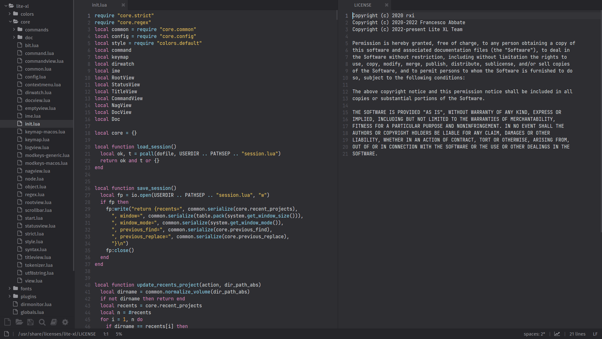This screenshot has height=339, width=602.
Task: Expand the plugins folder
Action: point(10,296)
